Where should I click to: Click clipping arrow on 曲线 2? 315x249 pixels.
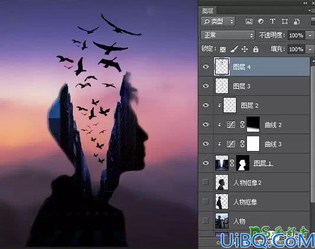[220, 125]
